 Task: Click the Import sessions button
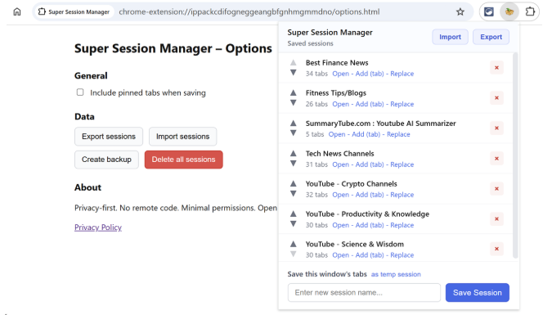182,137
